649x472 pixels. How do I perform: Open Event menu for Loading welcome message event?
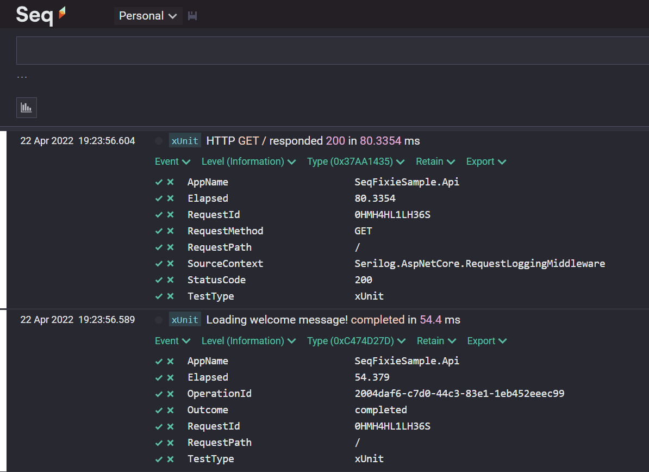tap(173, 341)
